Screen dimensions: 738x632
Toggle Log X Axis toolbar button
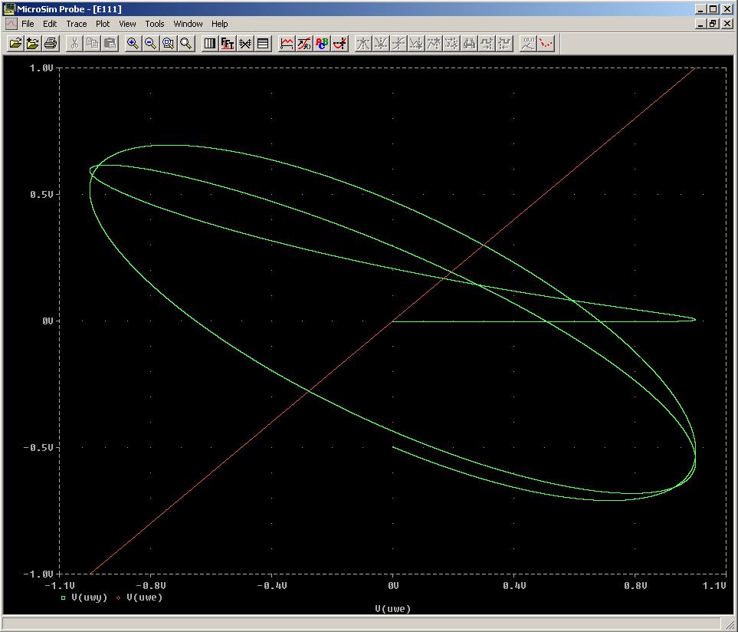209,44
